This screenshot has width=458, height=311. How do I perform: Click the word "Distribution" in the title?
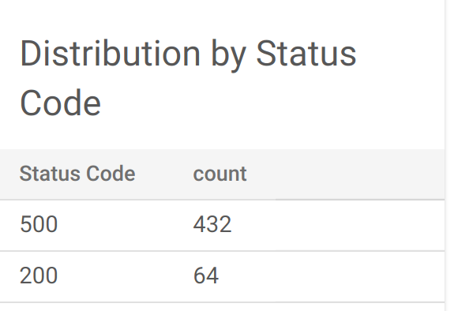click(x=110, y=54)
